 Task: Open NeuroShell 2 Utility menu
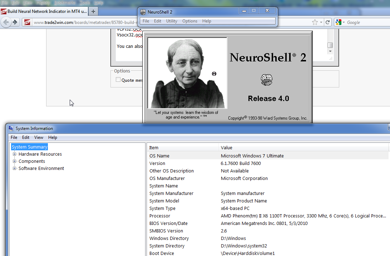tap(172, 21)
